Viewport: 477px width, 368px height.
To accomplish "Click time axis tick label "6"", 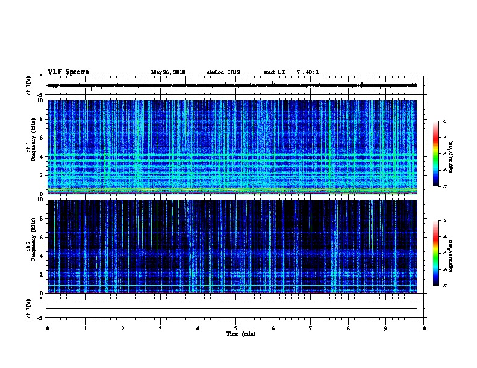I will [x=273, y=328].
